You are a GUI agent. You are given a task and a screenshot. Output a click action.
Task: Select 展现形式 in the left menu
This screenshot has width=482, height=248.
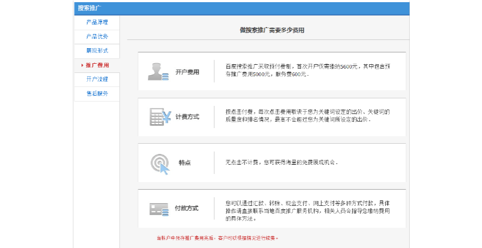point(97,51)
